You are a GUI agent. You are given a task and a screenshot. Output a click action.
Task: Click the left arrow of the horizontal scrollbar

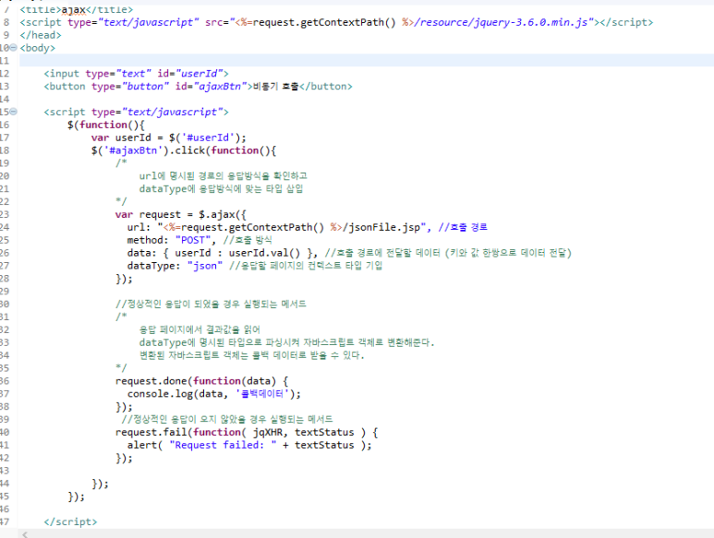click(25, 534)
